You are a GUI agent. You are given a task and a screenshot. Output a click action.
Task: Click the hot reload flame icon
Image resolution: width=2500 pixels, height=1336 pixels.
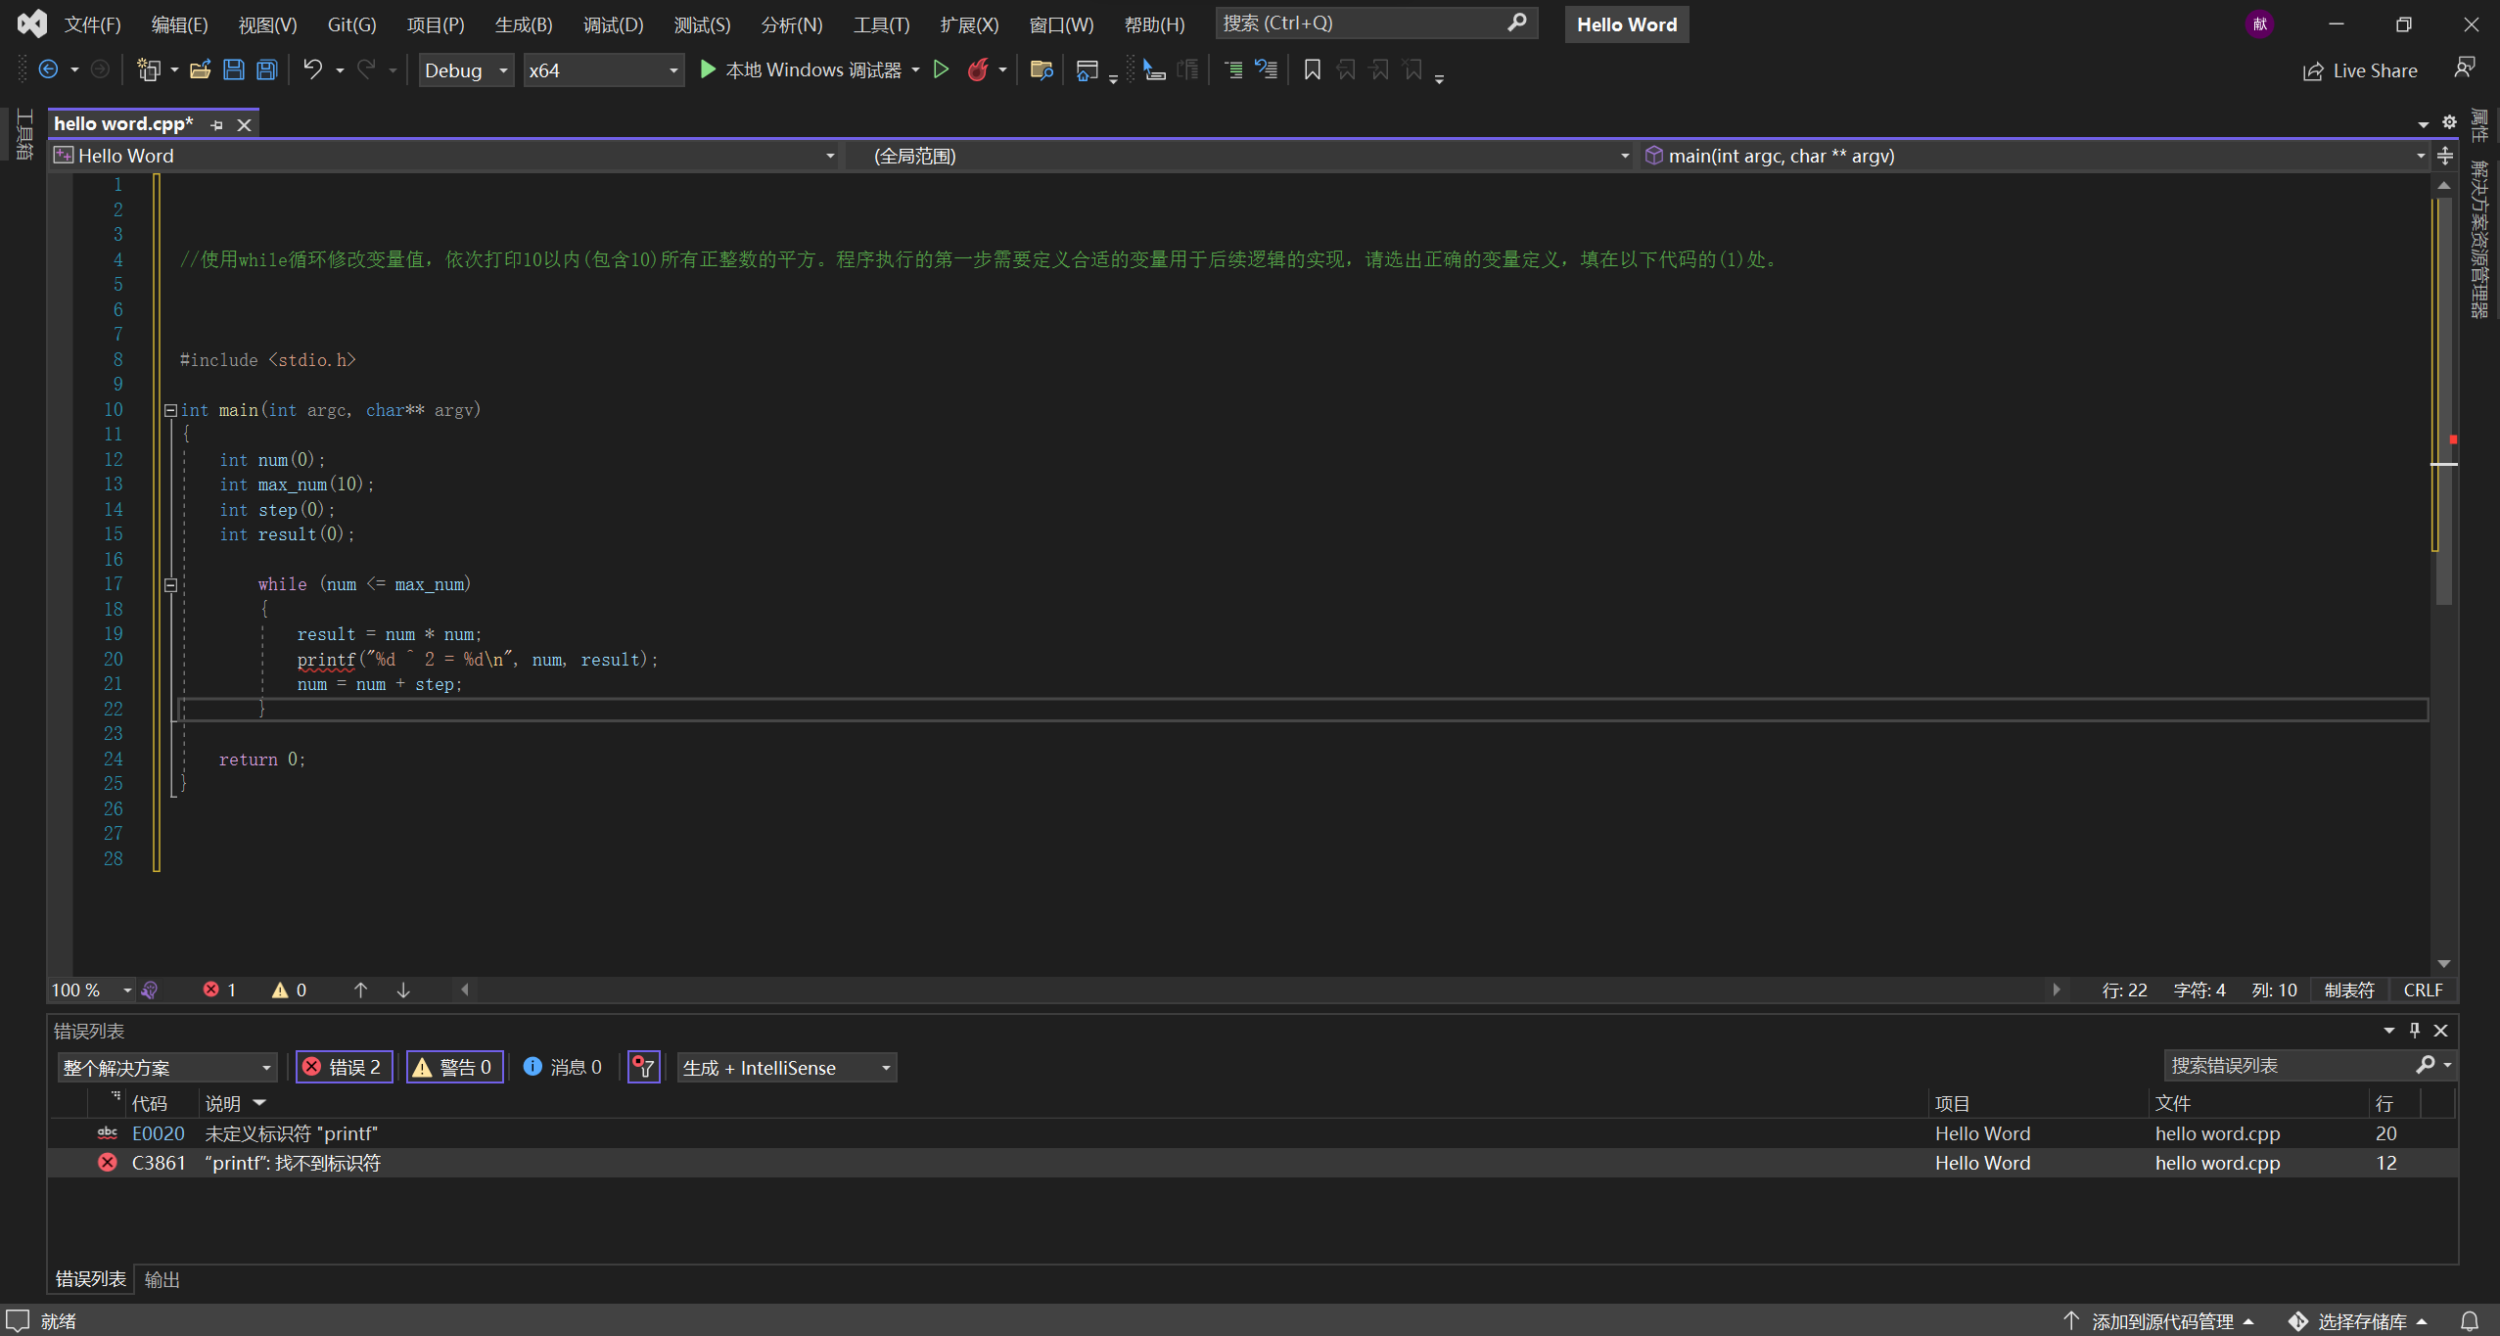(977, 69)
